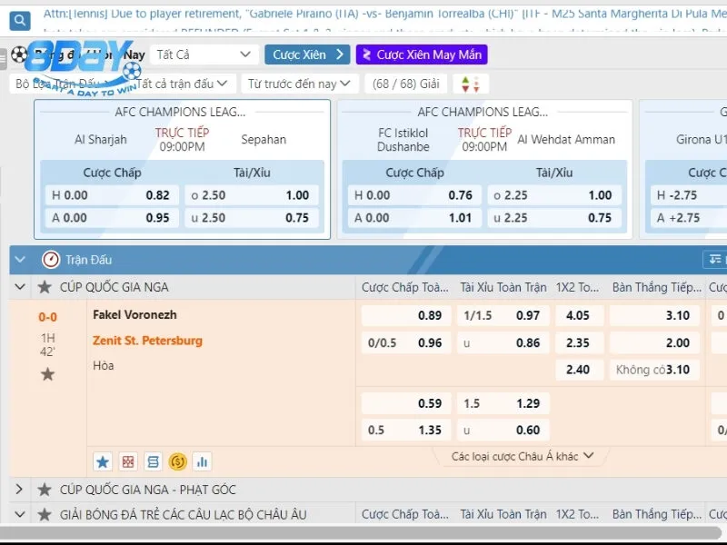Click the 0-0 live score
This screenshot has width=727, height=545.
coord(47,317)
